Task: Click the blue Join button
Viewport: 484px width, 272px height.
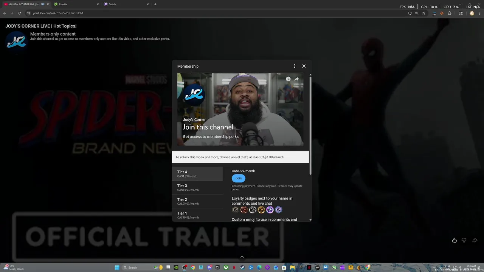Action: 238,178
